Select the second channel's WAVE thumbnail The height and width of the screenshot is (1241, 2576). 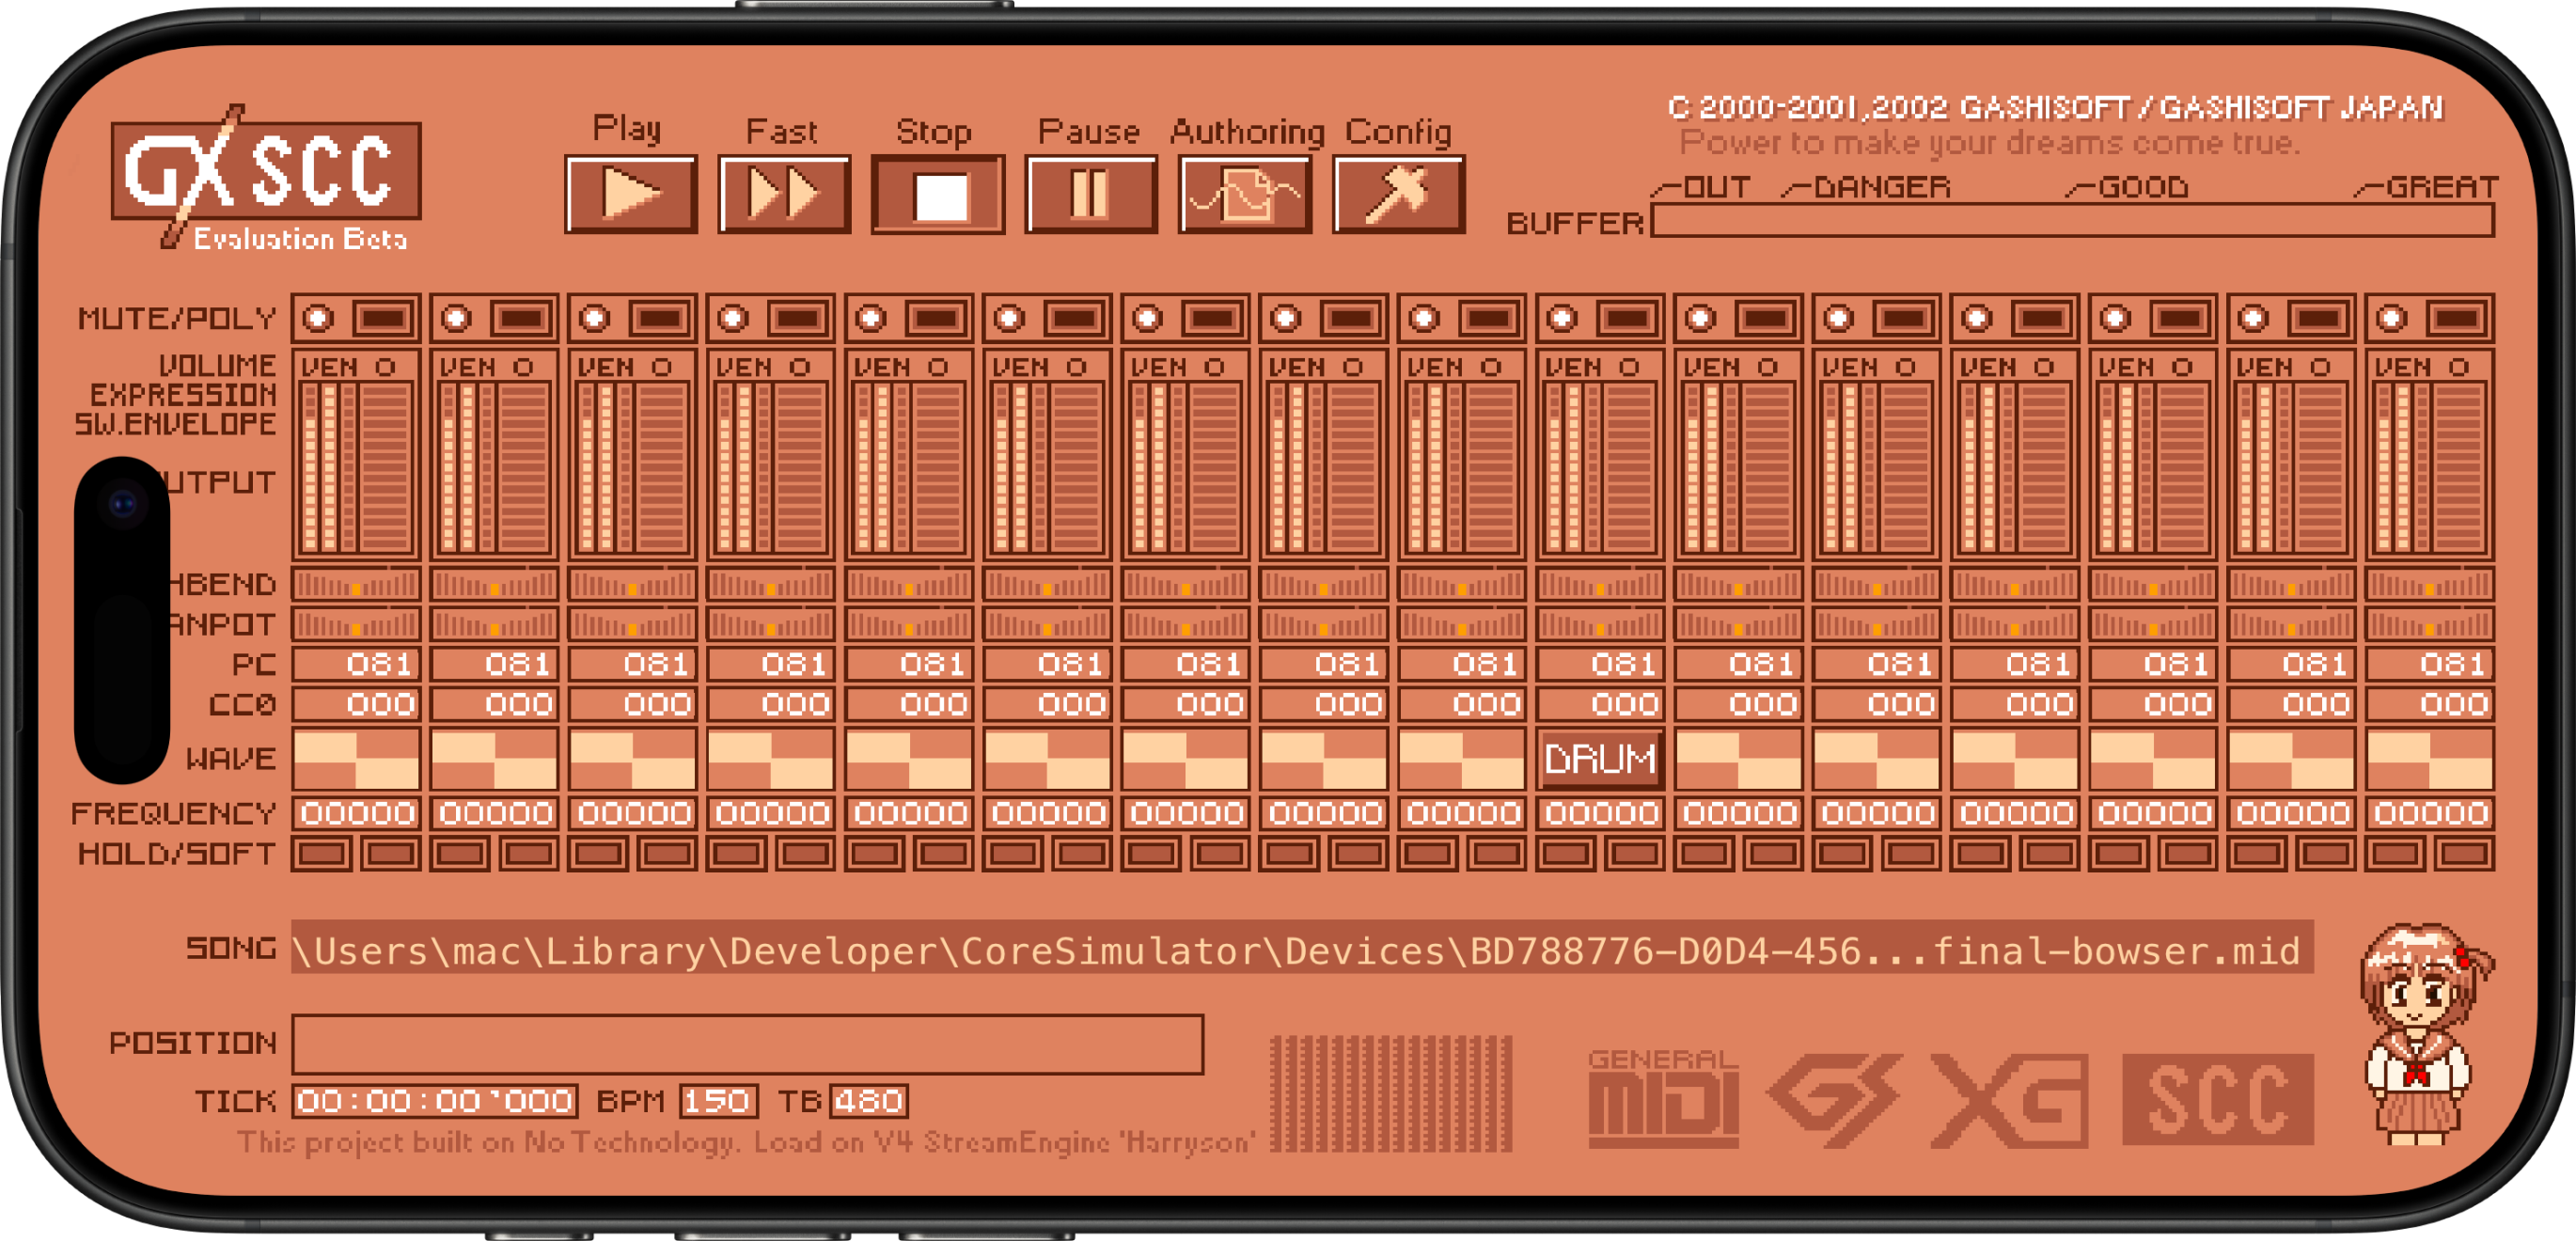point(494,759)
